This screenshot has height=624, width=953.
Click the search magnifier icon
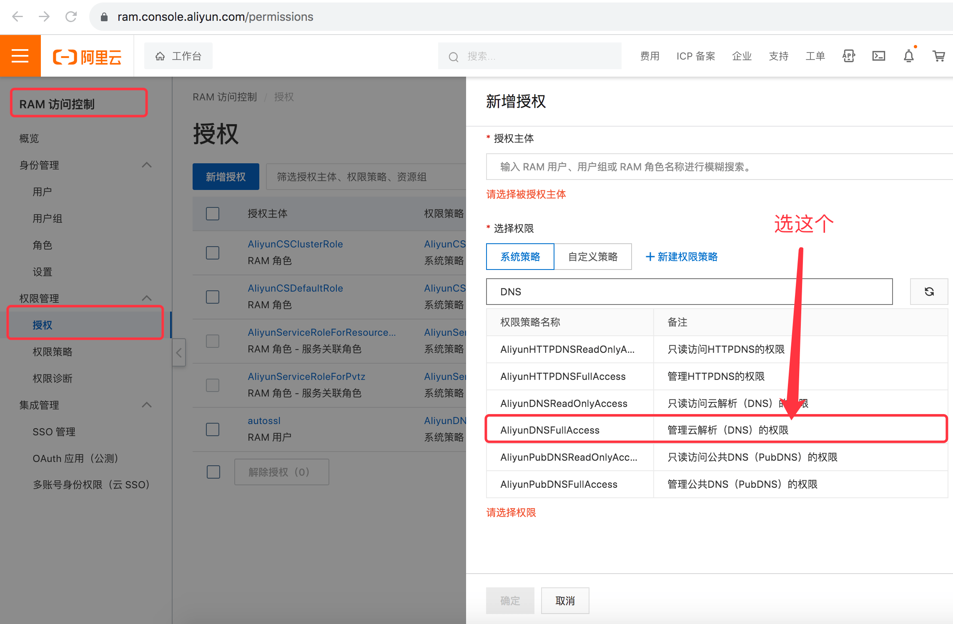click(454, 57)
